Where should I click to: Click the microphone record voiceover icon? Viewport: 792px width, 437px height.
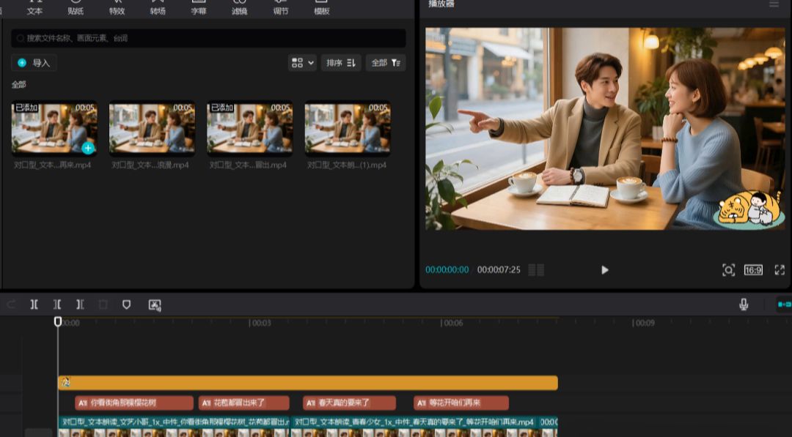pos(744,305)
